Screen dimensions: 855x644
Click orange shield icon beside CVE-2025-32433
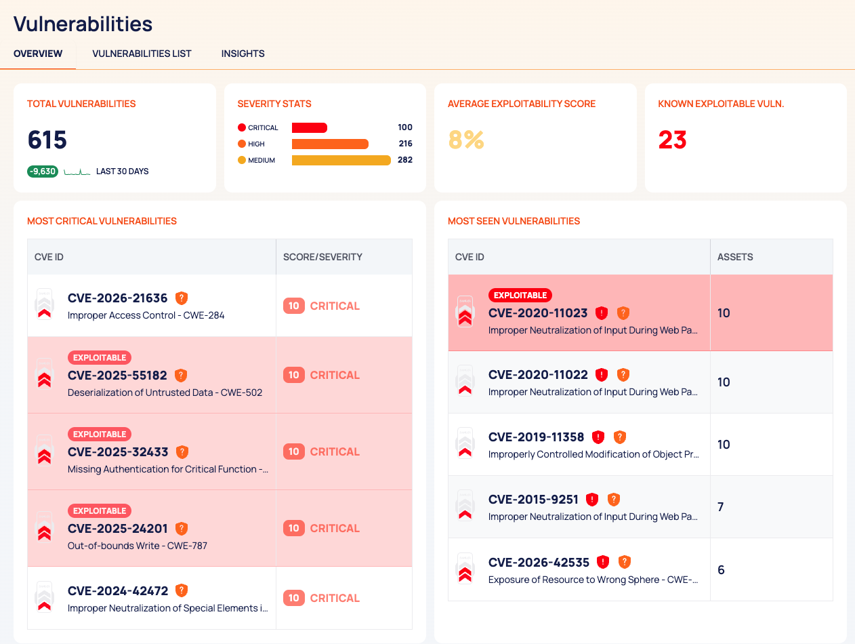pos(182,451)
